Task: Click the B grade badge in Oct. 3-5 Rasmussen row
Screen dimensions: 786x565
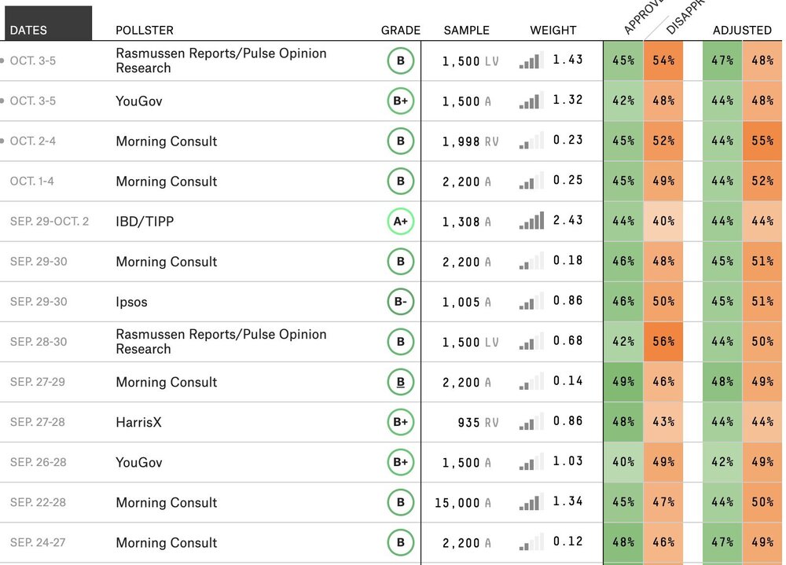Action: [x=400, y=61]
